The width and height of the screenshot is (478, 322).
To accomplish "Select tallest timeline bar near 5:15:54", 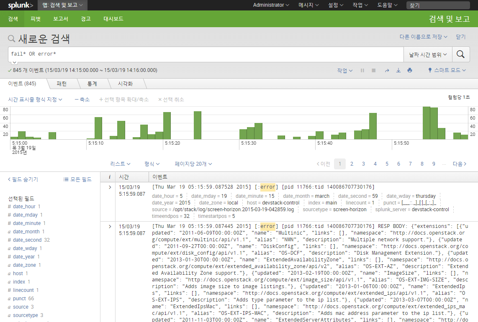I will point(426,123).
